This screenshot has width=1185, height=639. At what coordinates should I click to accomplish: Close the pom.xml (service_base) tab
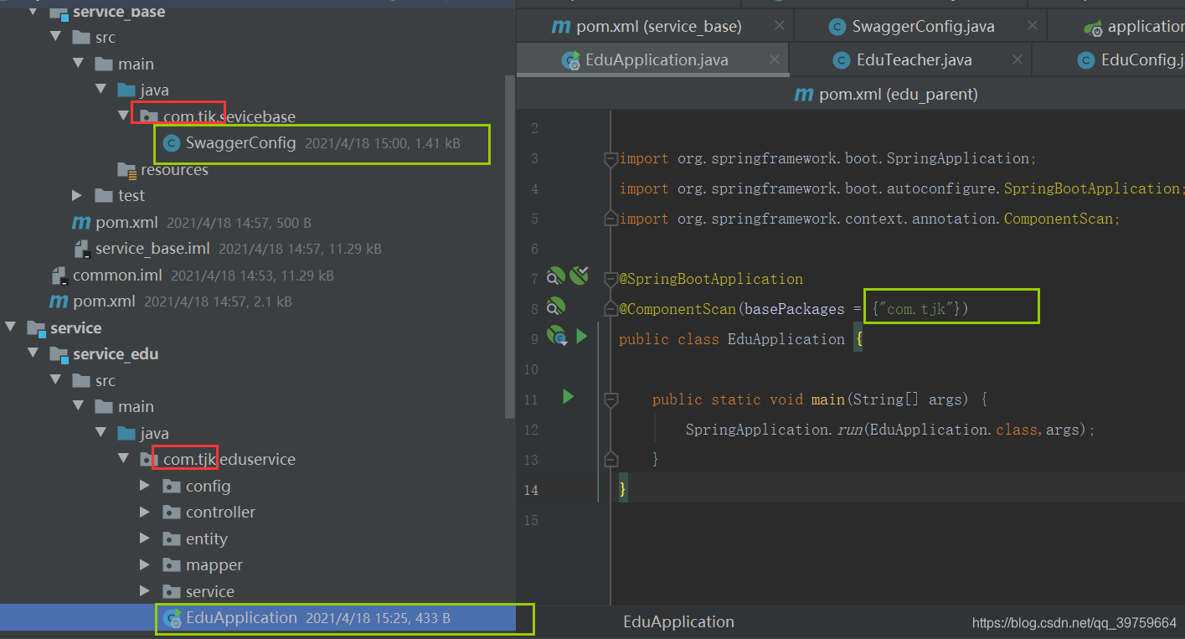779,26
